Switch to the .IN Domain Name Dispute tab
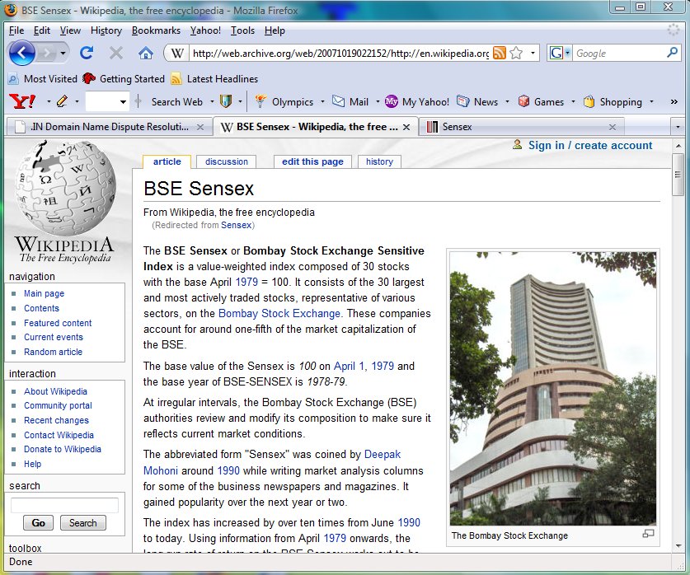 [110, 127]
